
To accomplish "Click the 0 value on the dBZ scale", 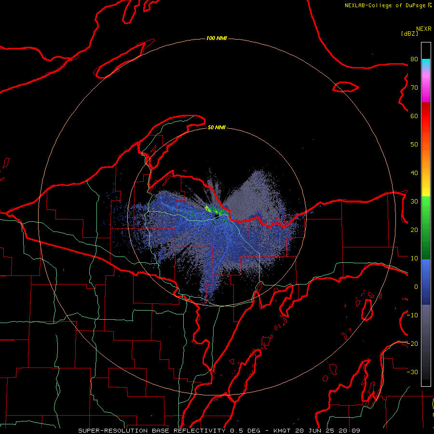I will tap(416, 287).
